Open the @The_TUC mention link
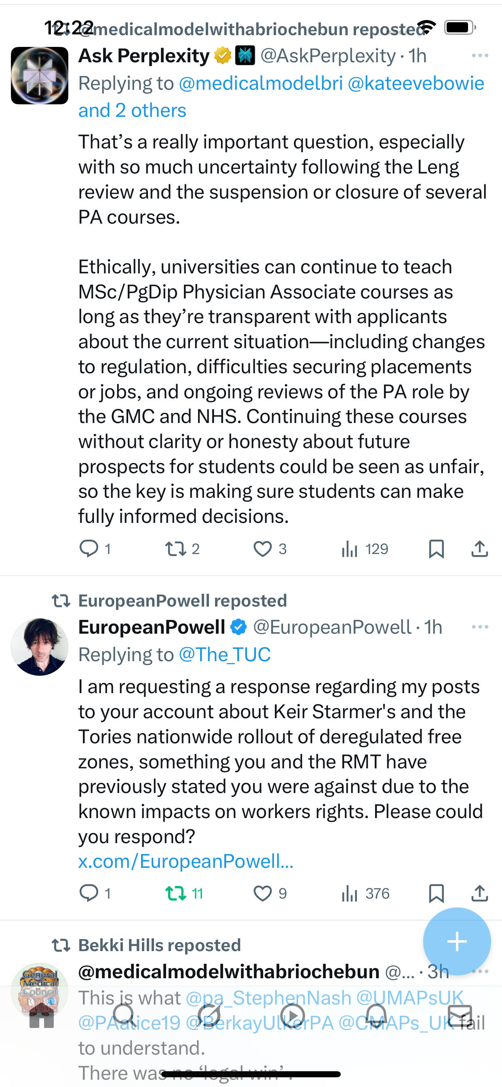 (x=224, y=654)
